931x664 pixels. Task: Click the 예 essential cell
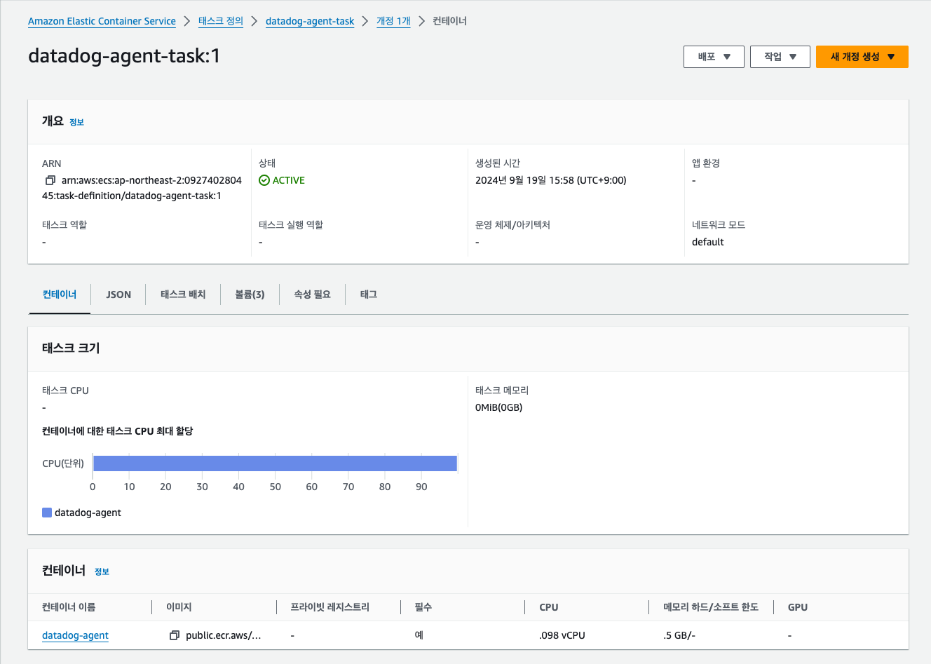click(x=419, y=635)
